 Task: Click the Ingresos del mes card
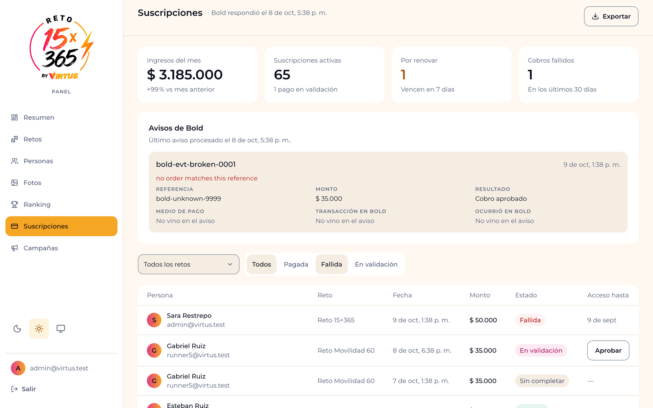[198, 75]
